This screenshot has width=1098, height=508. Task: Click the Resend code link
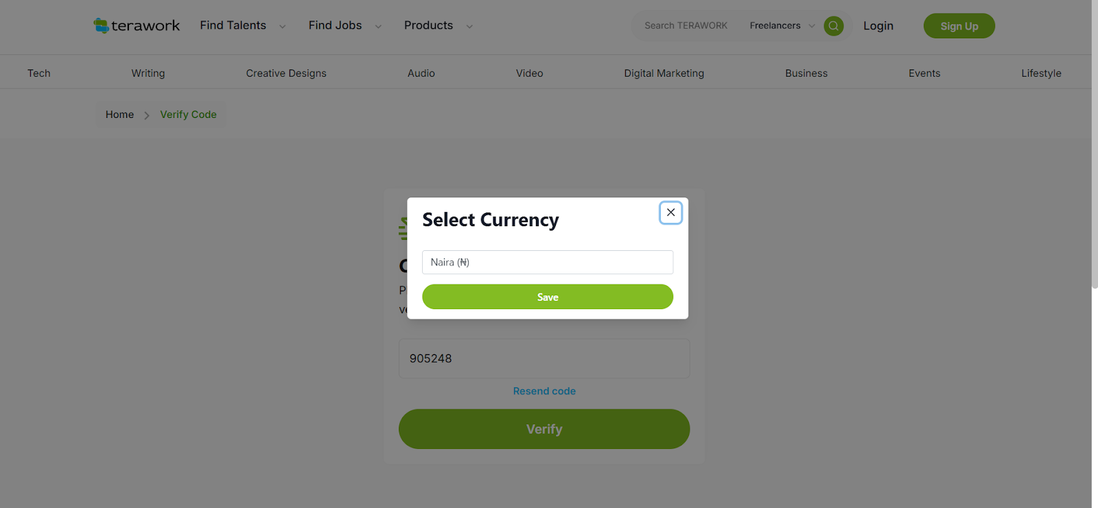tap(544, 391)
